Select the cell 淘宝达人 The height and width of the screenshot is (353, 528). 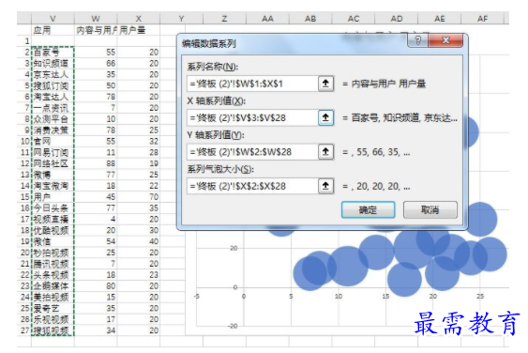53,97
